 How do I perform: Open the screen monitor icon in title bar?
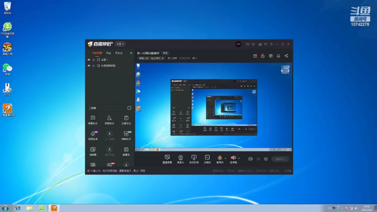click(254, 44)
